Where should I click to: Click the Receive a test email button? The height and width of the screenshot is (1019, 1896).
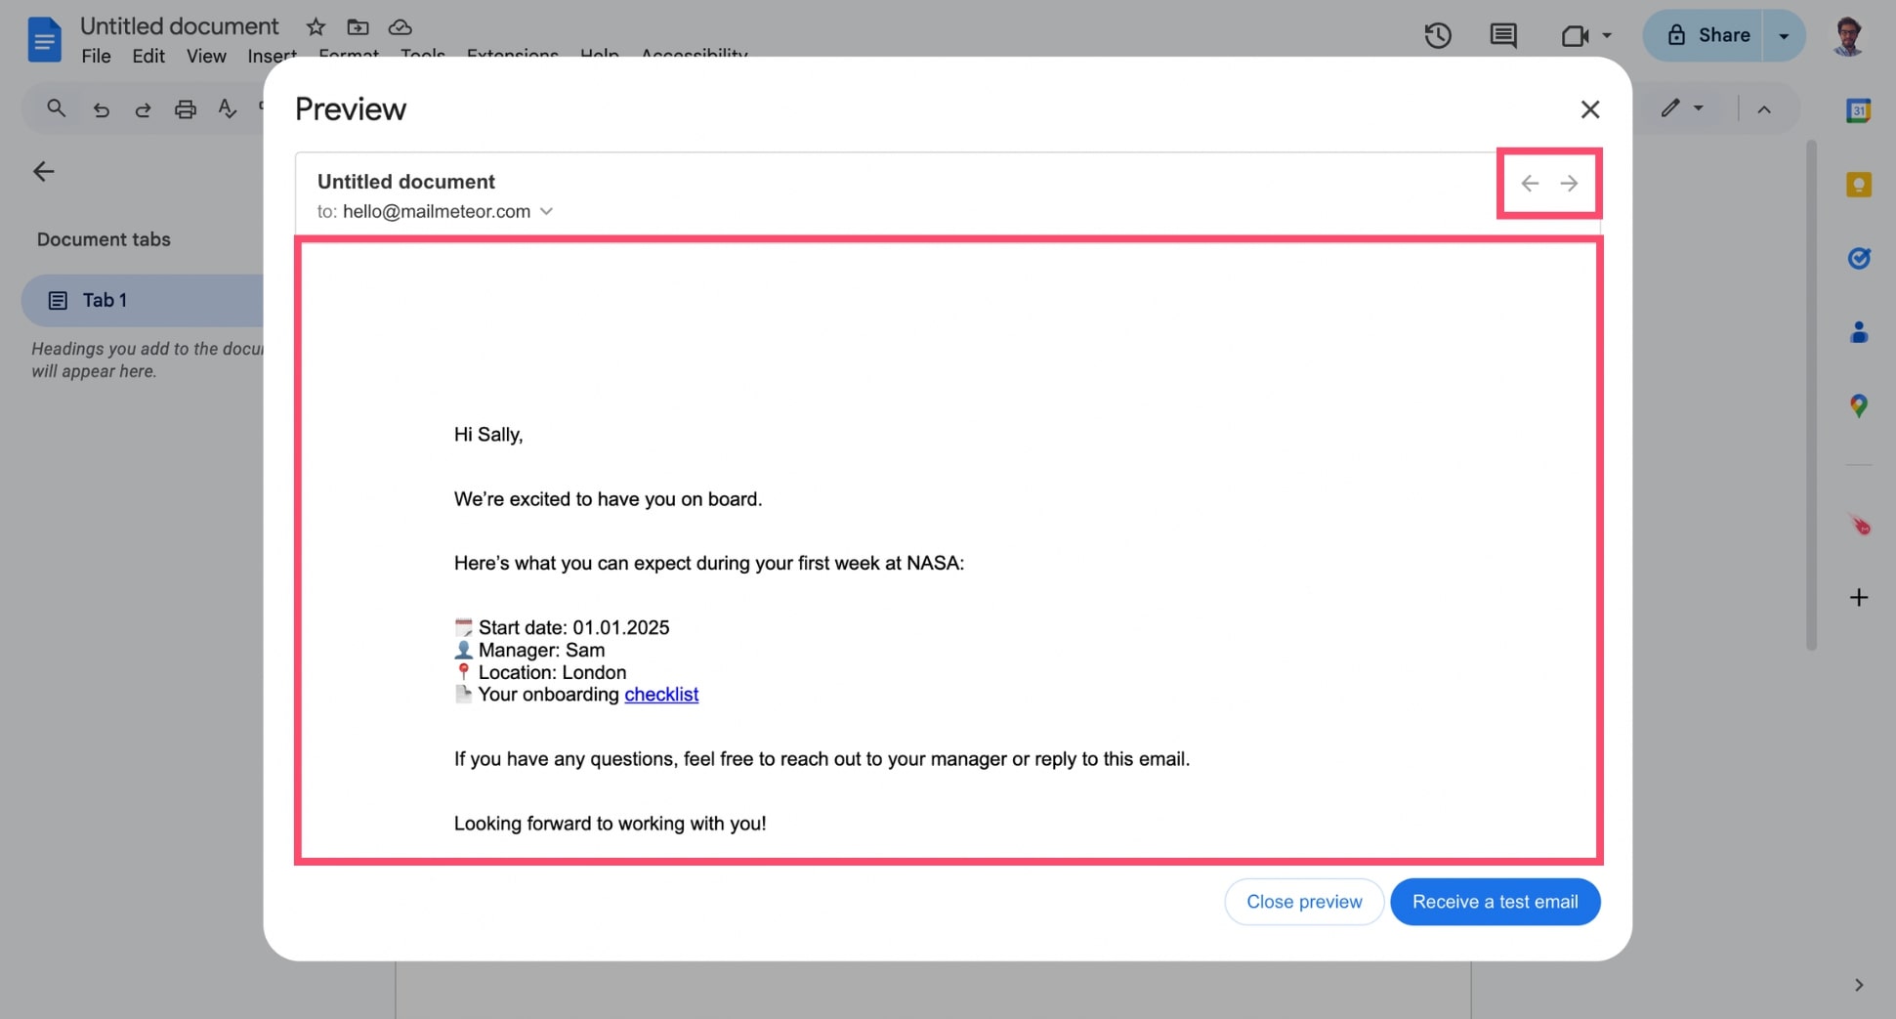[x=1495, y=901]
